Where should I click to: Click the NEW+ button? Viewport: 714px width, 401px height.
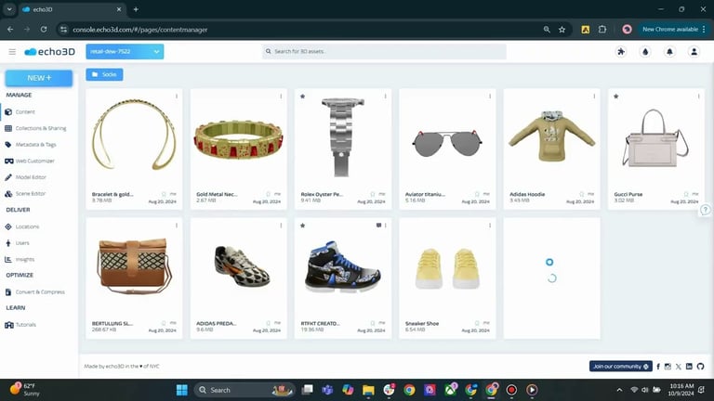[x=39, y=78]
